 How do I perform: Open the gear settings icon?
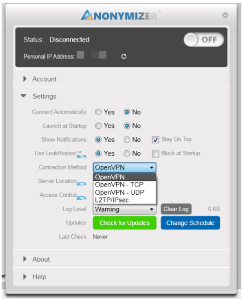(225, 15)
